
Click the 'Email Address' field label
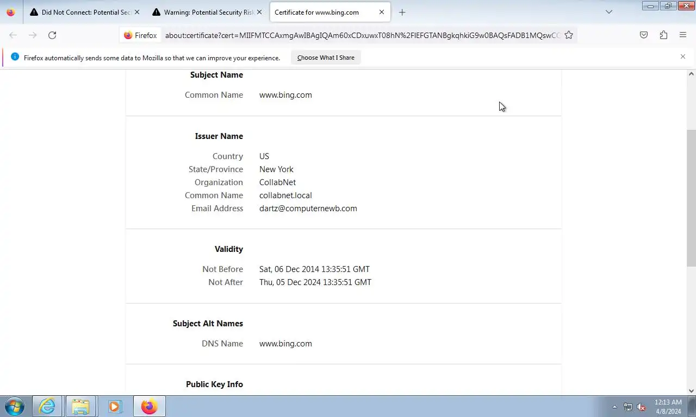tap(217, 208)
